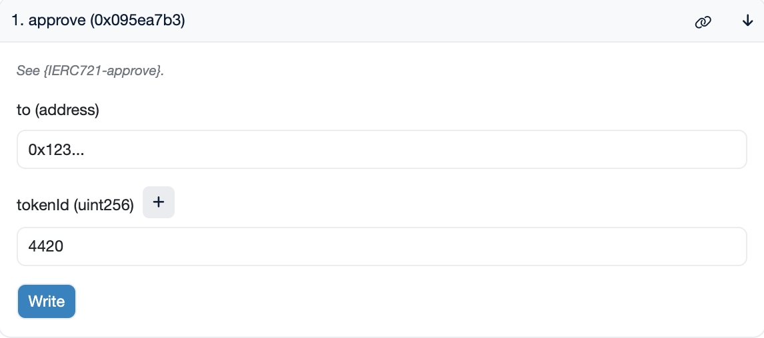Click the 'to (address)' label
The width and height of the screenshot is (764, 338).
pos(58,110)
